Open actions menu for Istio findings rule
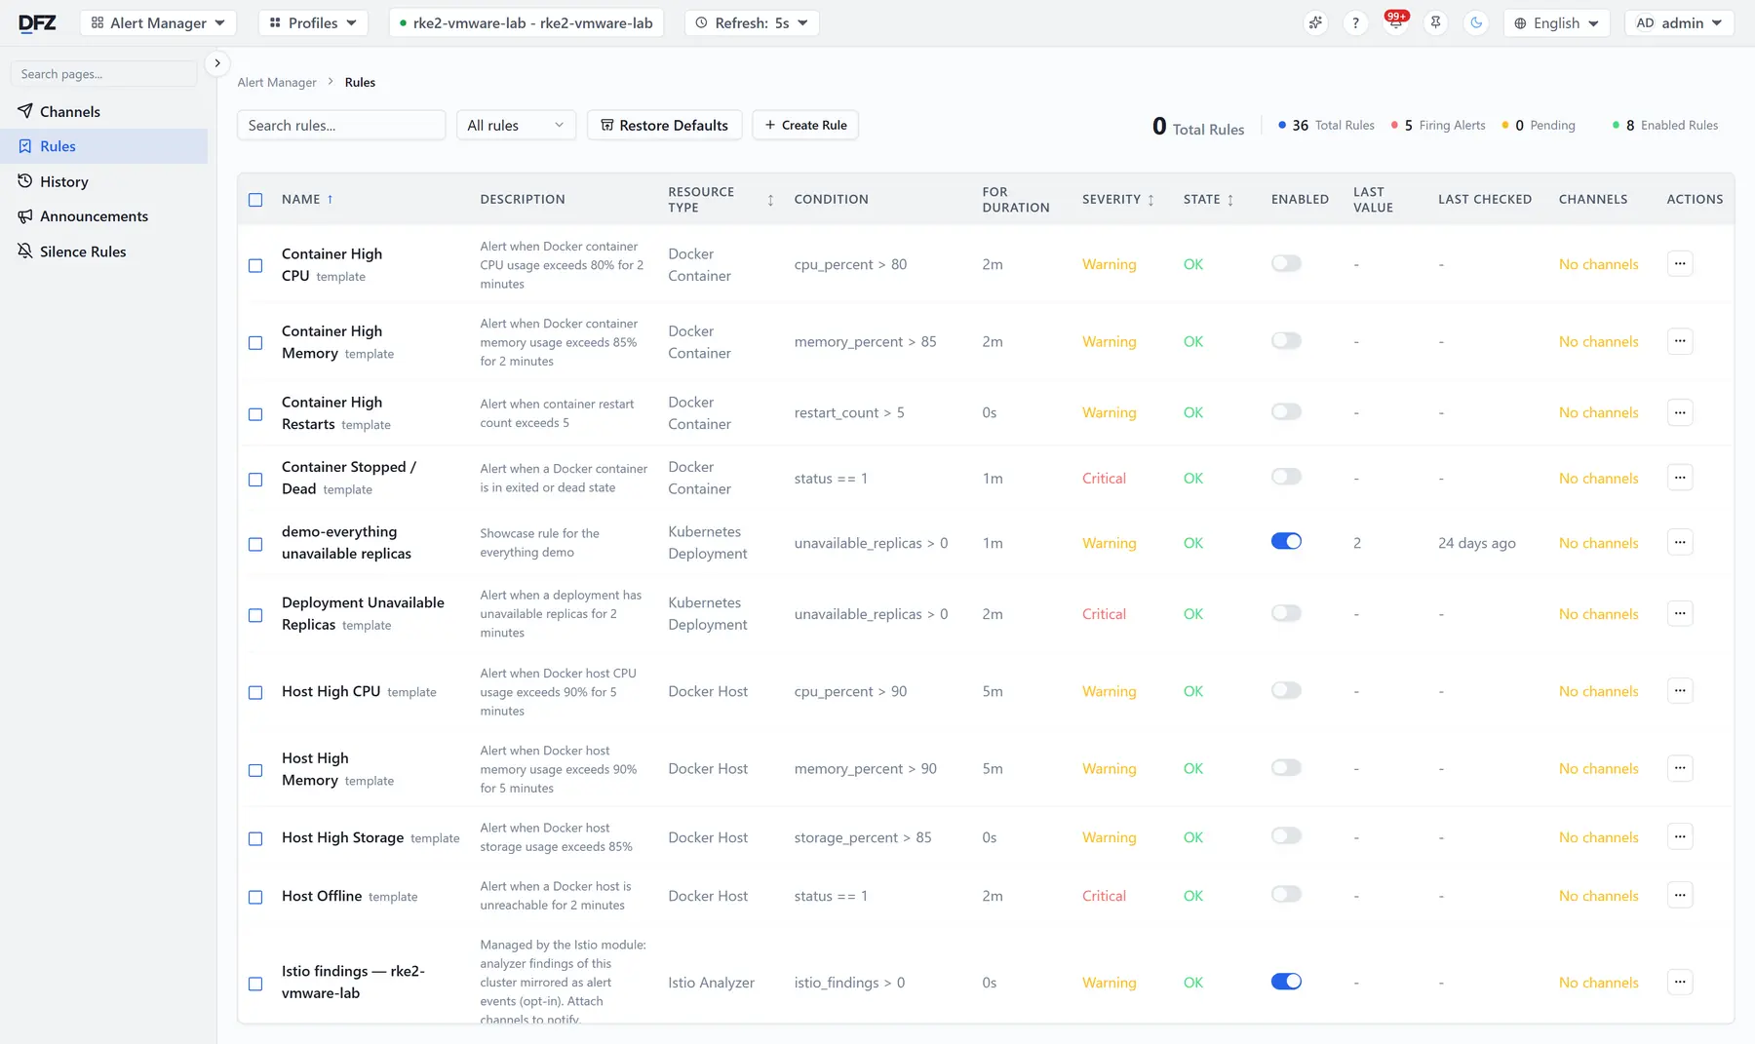 click(1679, 982)
